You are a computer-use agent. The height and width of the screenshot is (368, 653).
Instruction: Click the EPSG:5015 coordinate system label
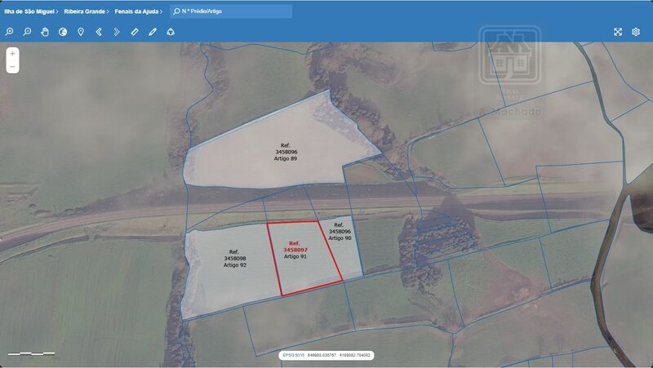294,355
